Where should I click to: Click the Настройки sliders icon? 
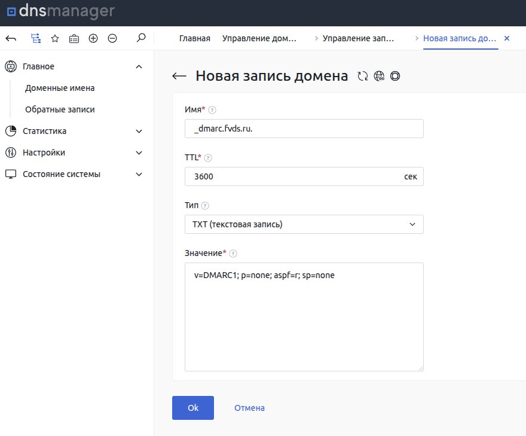11,153
